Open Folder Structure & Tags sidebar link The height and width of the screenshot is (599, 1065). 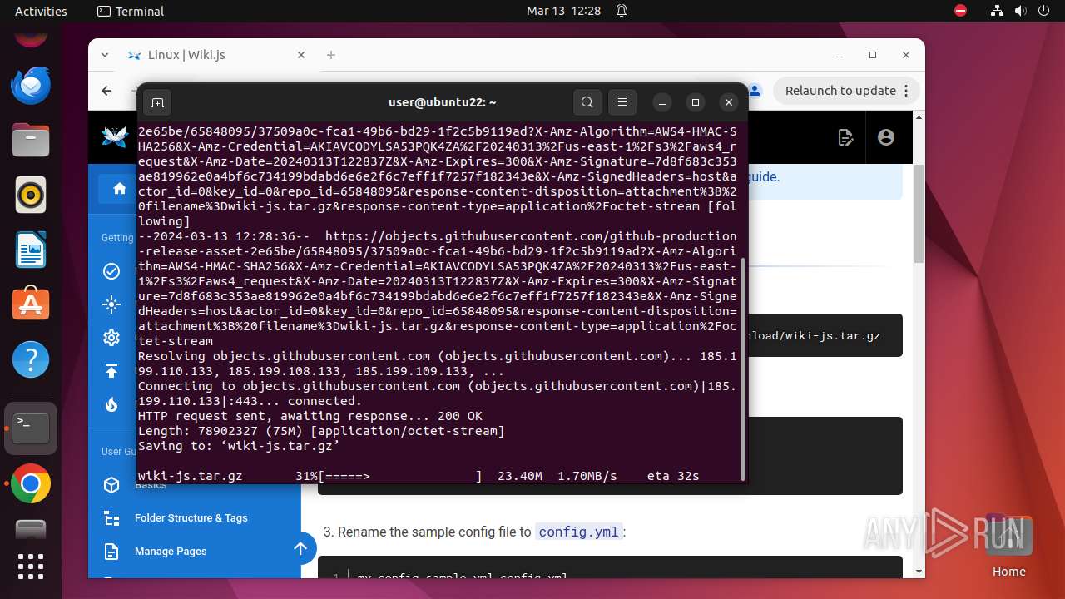(x=191, y=518)
